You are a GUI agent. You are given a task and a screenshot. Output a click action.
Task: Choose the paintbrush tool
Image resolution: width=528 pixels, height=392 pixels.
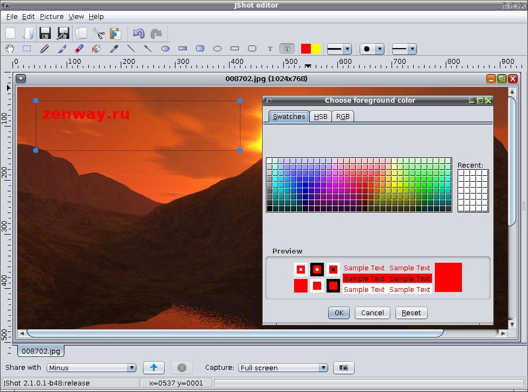pyautogui.click(x=62, y=49)
